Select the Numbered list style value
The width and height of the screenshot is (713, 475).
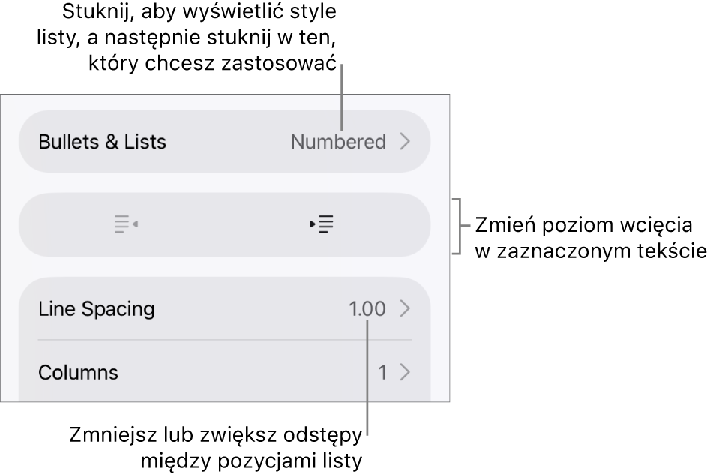coord(338,142)
